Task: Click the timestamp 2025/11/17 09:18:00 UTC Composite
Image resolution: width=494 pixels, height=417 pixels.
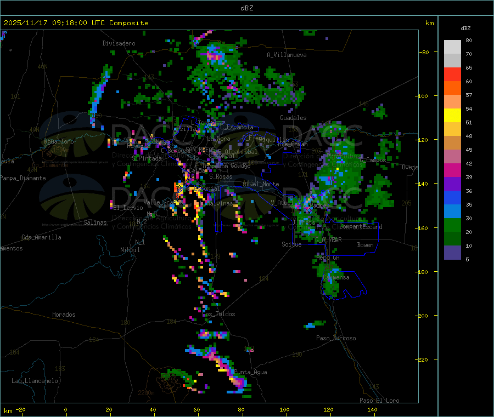Action: 76,23
